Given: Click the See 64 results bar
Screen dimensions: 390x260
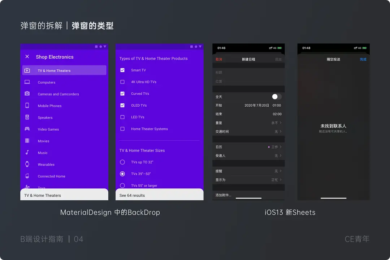Looking at the screenshot, I should 159,195.
